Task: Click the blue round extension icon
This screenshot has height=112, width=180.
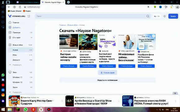Action: (x=160, y=7)
